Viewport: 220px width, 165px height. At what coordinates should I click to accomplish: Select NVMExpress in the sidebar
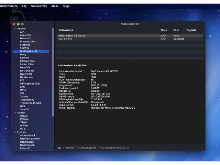click(27, 71)
